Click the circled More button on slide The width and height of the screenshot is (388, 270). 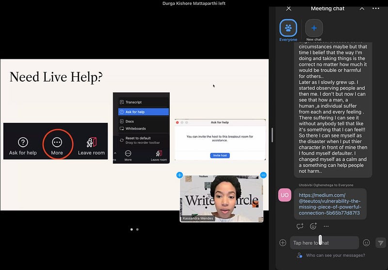[x=57, y=144]
